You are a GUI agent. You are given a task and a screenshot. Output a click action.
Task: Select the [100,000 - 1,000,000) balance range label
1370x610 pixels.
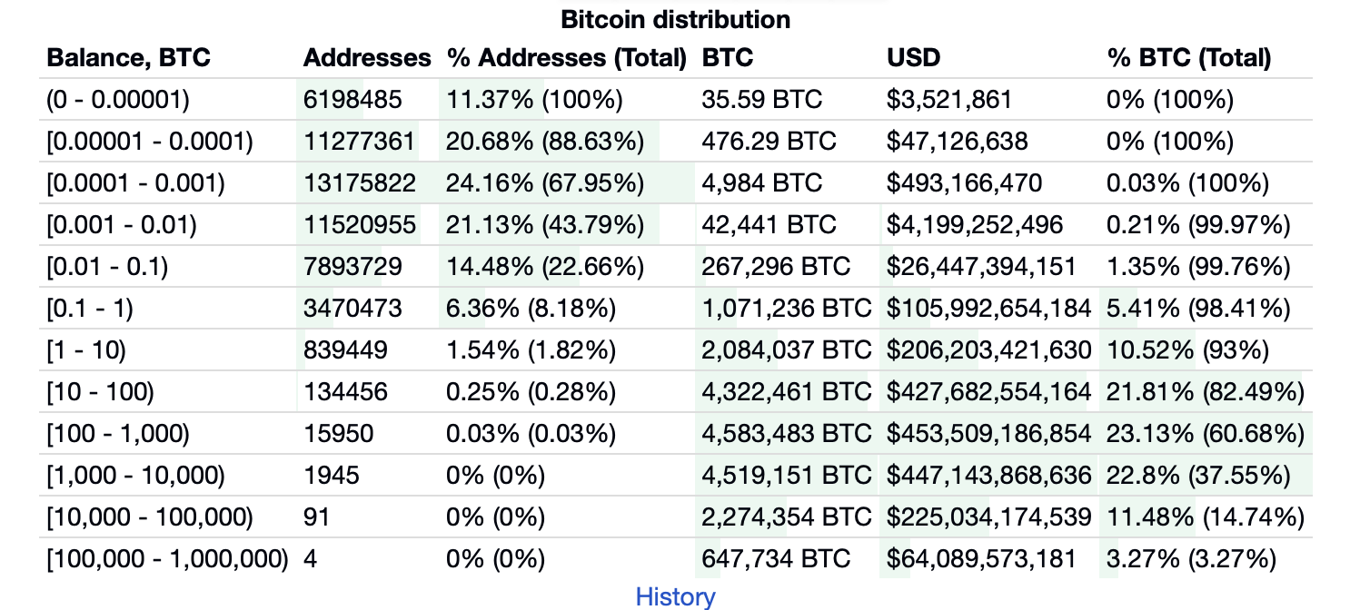click(167, 559)
